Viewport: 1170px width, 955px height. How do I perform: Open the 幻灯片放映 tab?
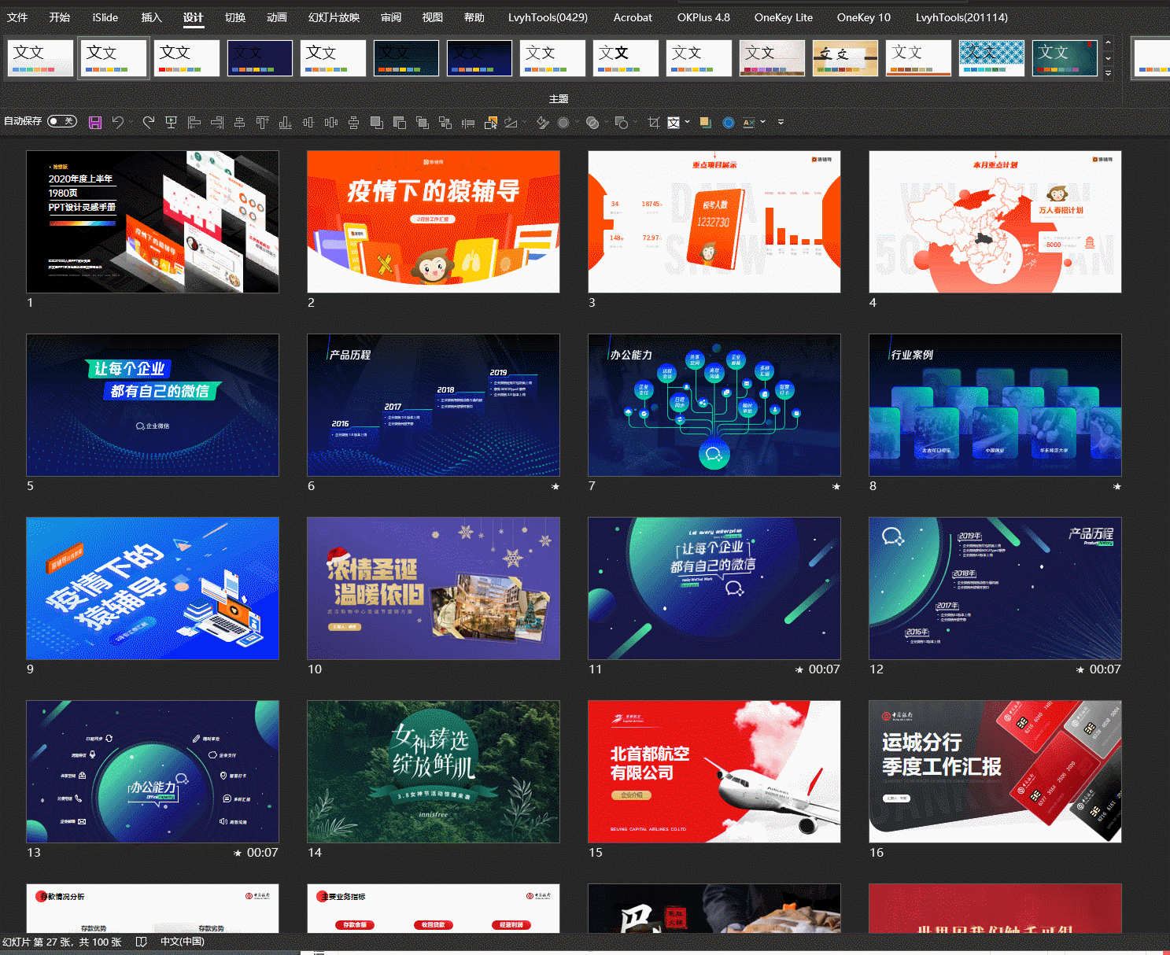(334, 17)
